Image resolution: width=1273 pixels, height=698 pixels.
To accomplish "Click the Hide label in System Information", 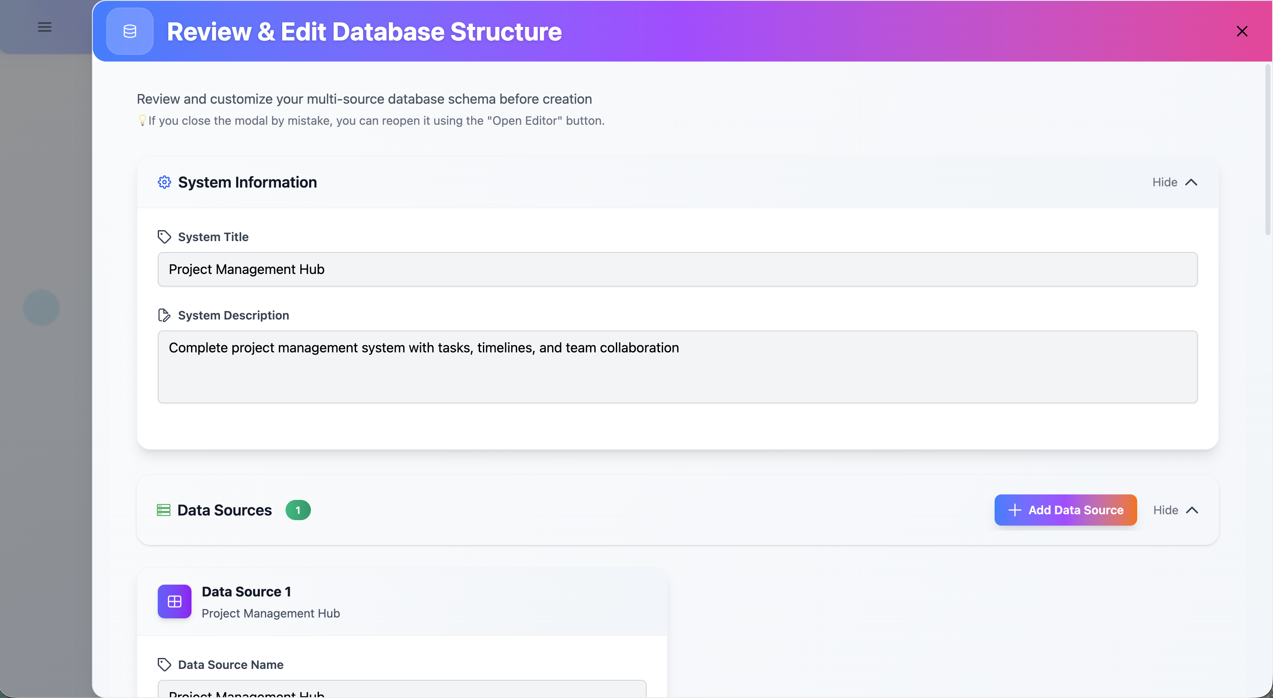I will click(1165, 182).
